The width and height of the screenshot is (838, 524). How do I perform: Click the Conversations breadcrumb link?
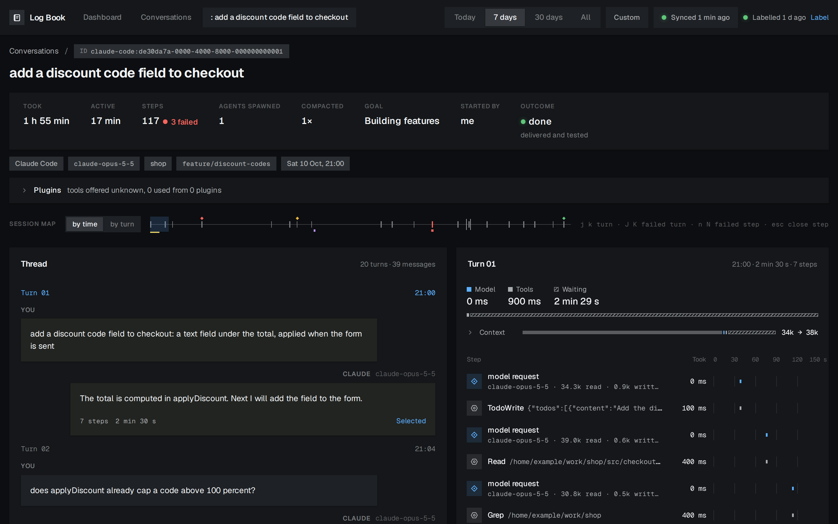pyautogui.click(x=34, y=51)
